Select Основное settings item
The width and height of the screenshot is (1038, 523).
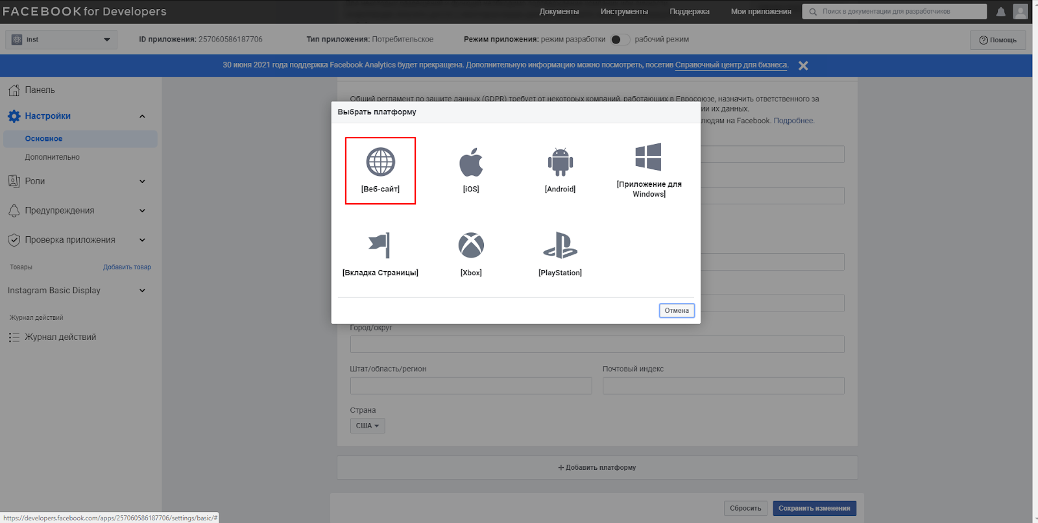click(x=80, y=139)
